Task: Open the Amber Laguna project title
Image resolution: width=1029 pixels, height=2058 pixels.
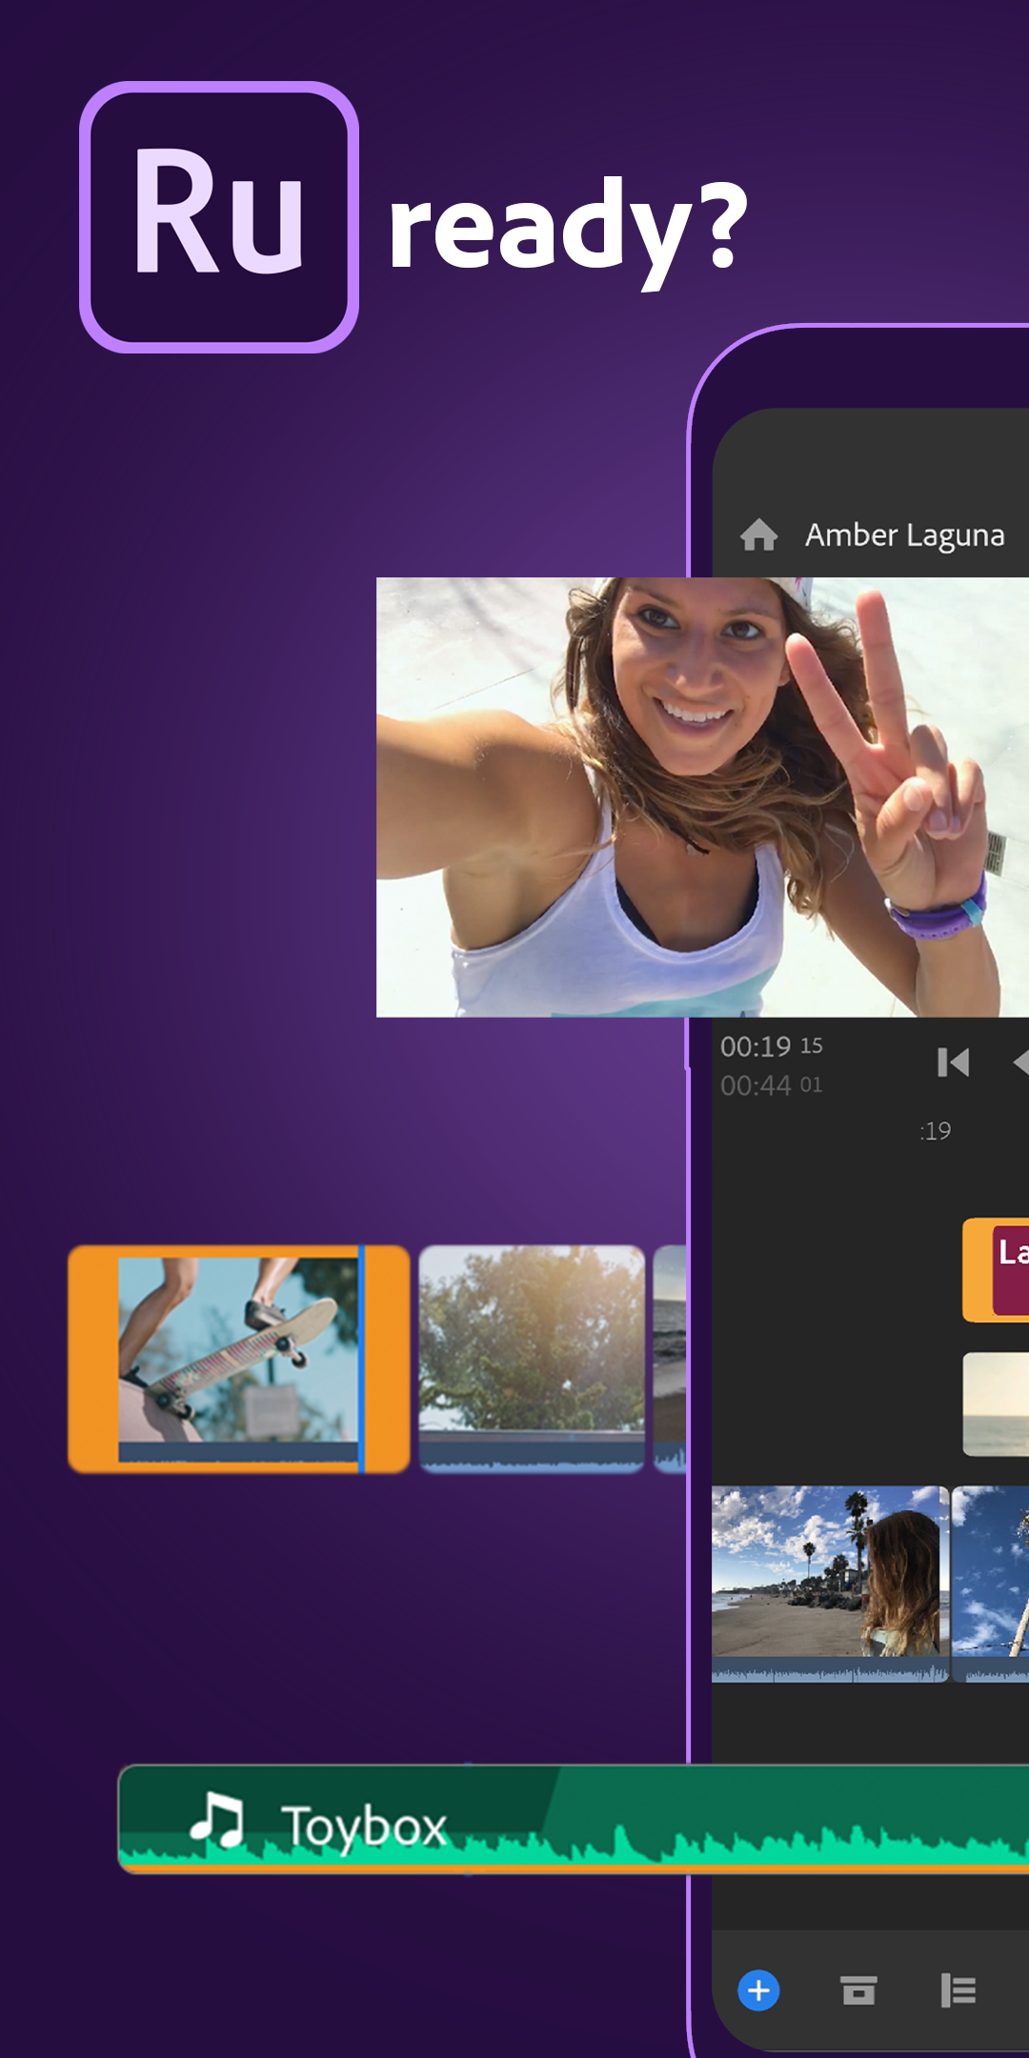Action: (x=904, y=535)
